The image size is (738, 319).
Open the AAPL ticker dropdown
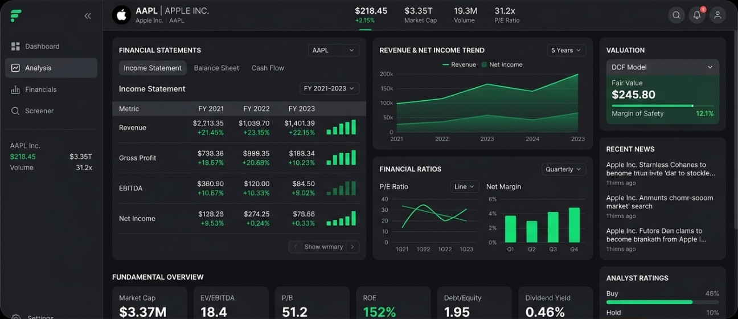[333, 50]
